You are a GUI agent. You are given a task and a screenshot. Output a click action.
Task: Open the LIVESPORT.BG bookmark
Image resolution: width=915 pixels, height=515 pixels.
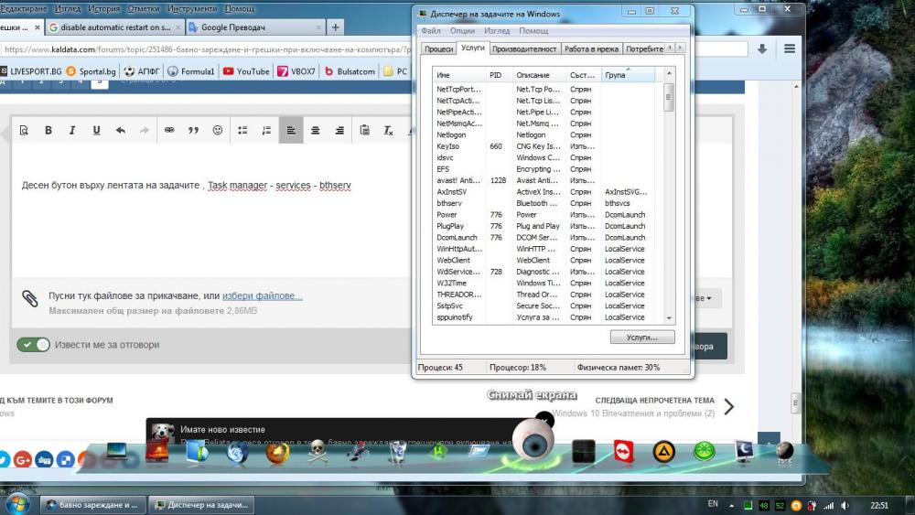pyautogui.click(x=31, y=71)
